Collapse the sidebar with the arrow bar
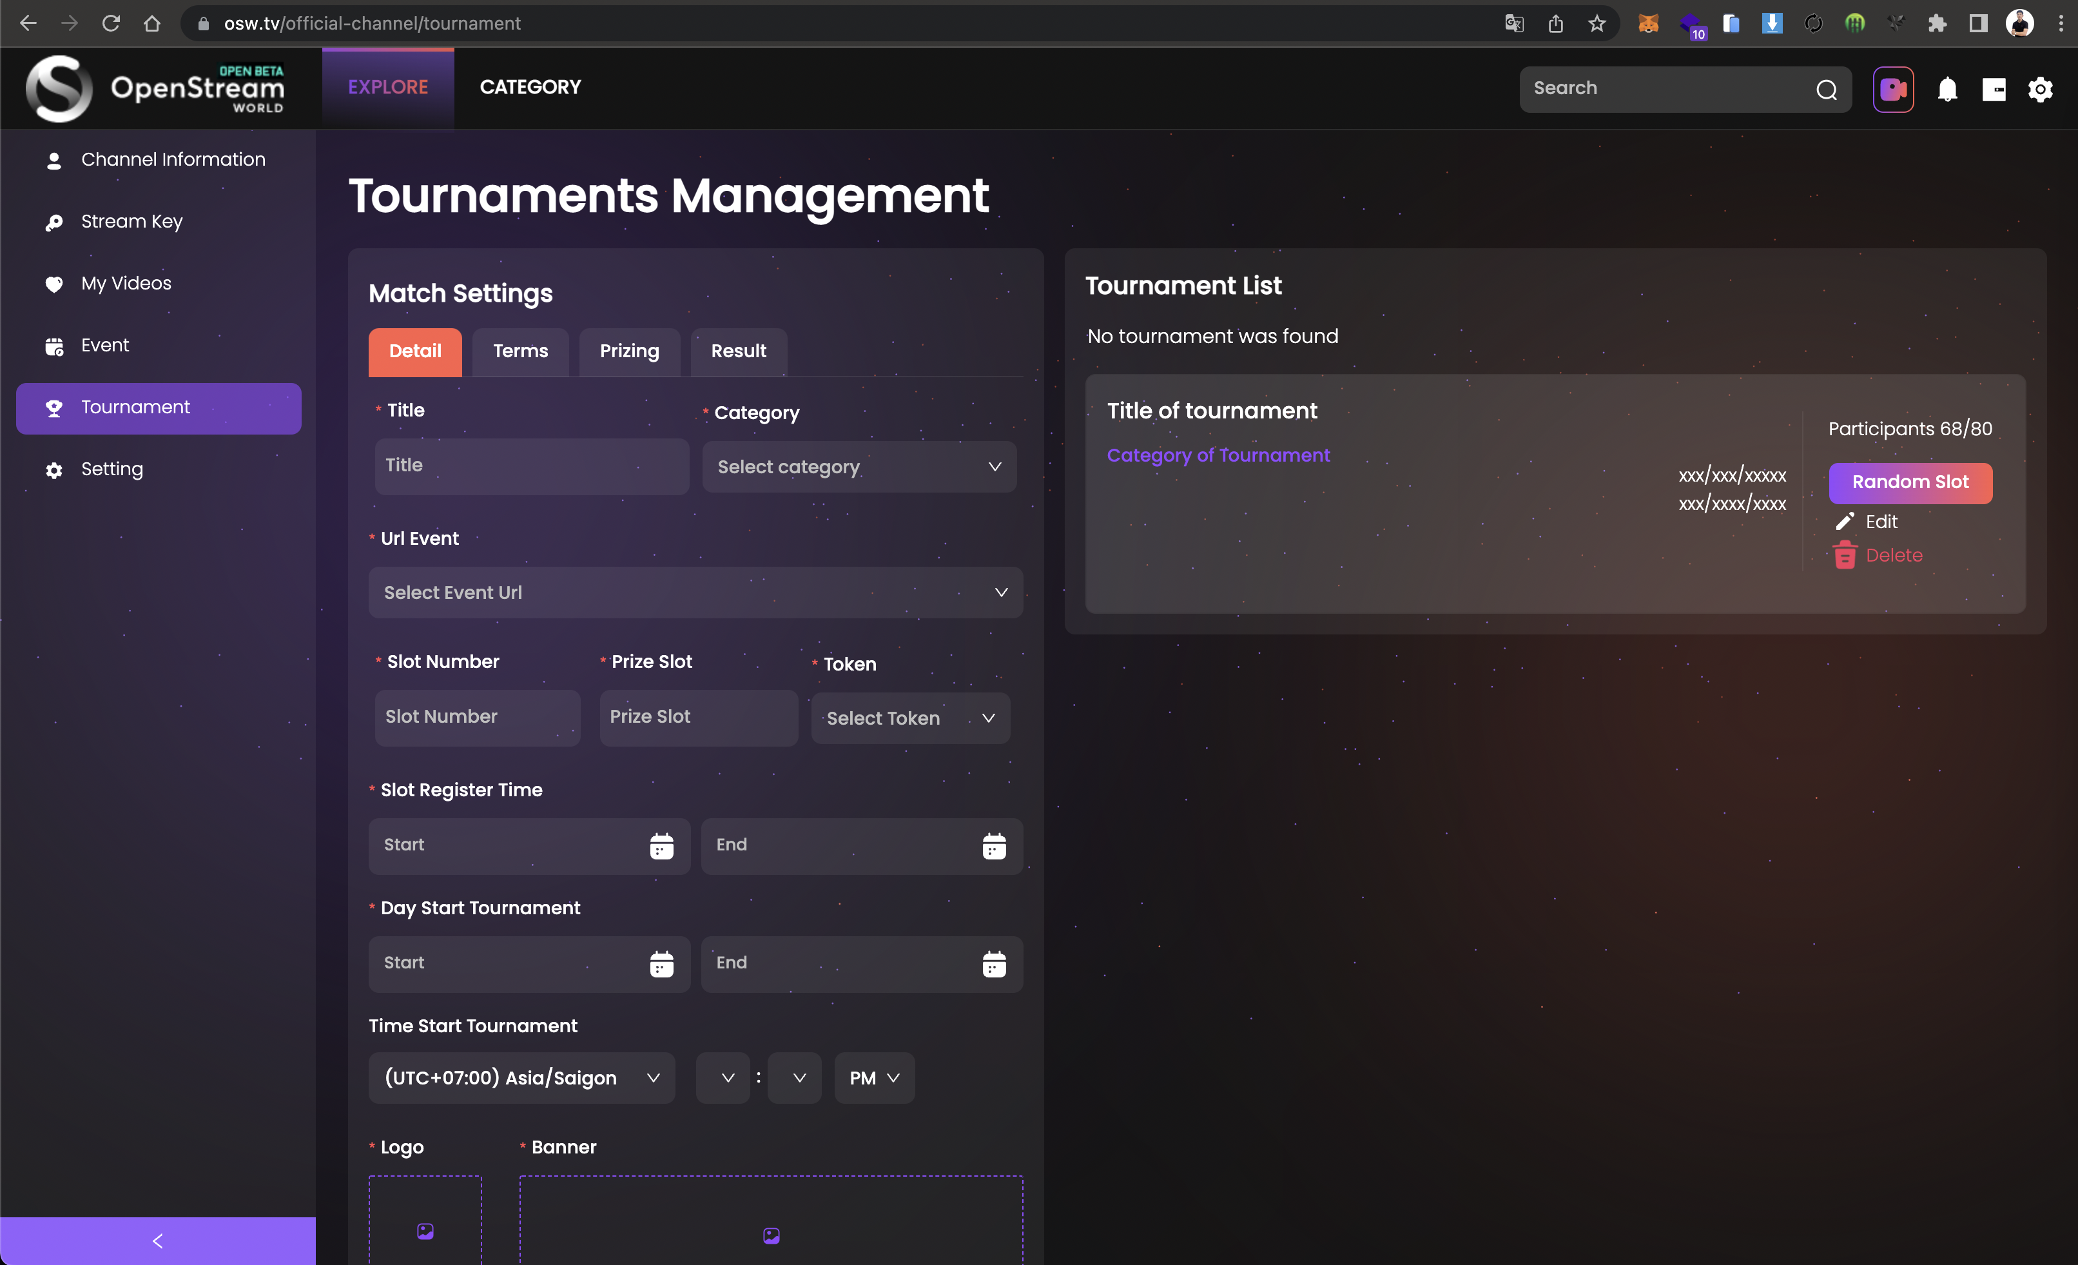This screenshot has height=1265, width=2078. [158, 1240]
